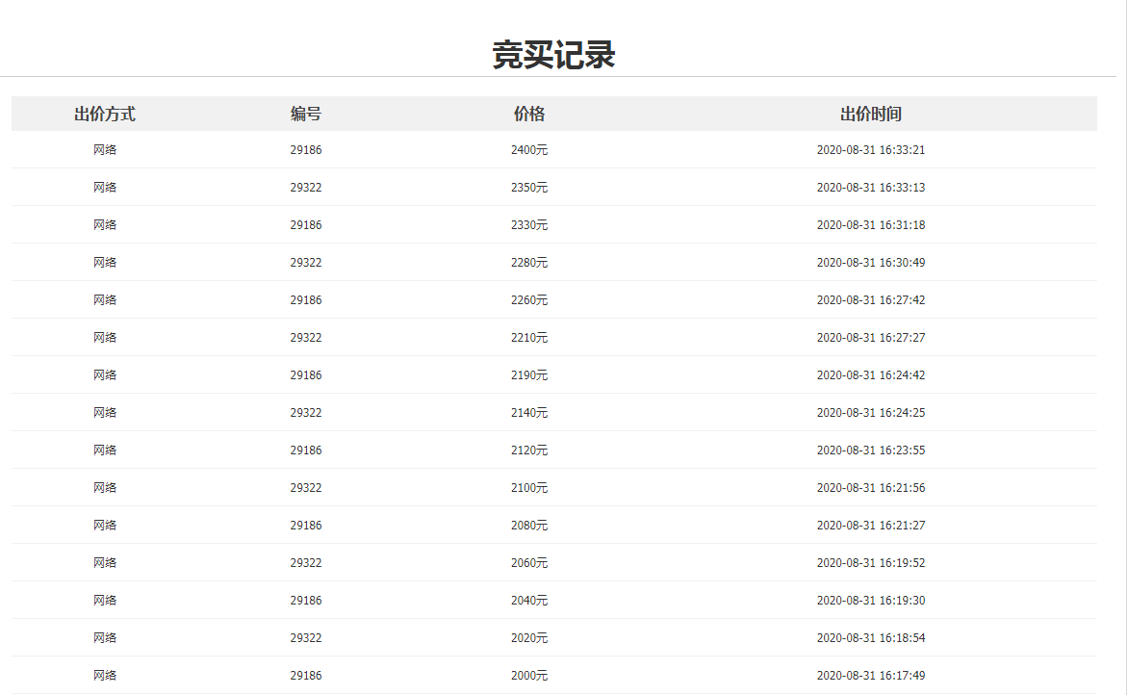Image resolution: width=1127 pixels, height=695 pixels.
Task: Click bidder number 29322 in second row
Action: click(x=305, y=187)
